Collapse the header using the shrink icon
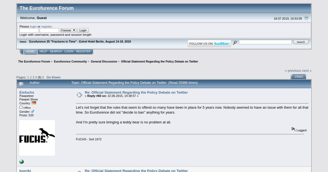328x172 pixels. [x=306, y=18]
